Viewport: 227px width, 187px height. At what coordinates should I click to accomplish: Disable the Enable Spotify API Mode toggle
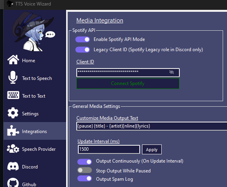83,39
